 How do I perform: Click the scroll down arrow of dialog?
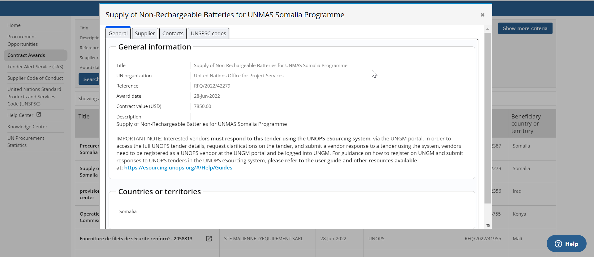click(488, 225)
